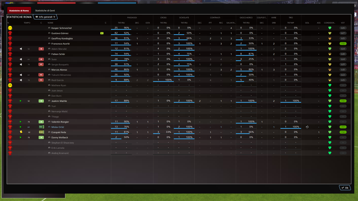Open Joakim Mæhle's player profile
Image resolution: width=358 pixels, height=201 pixels.
point(59,101)
